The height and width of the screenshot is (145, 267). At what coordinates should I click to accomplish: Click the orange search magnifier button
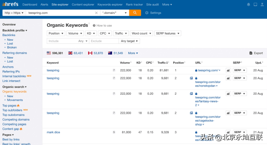[135, 13]
